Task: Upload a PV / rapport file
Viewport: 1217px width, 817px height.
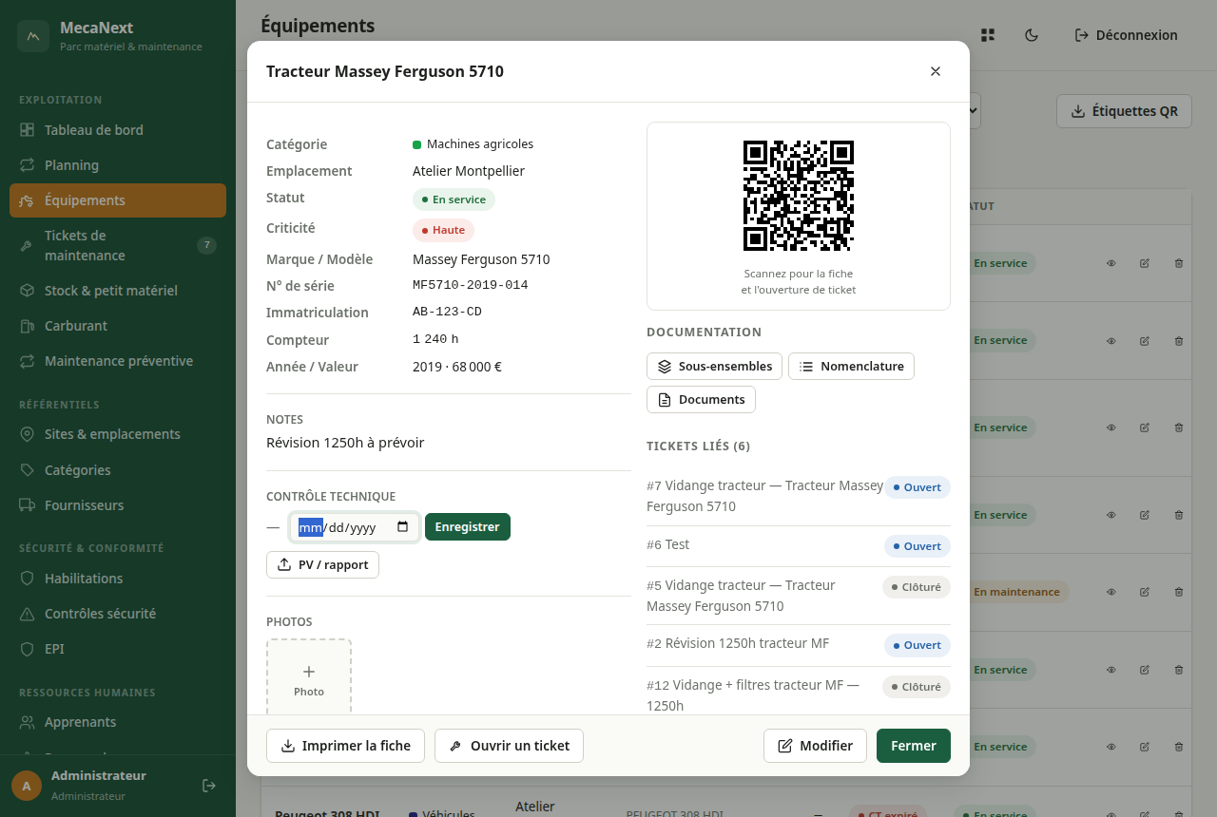Action: 322,564
